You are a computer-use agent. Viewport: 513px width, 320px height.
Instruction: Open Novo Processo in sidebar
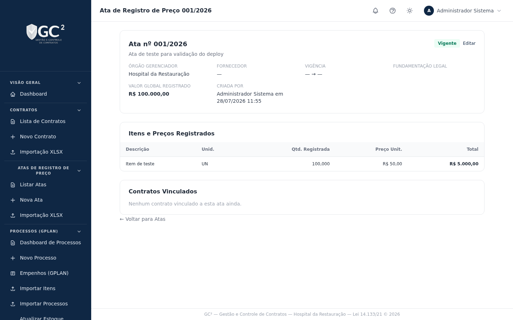(46, 258)
